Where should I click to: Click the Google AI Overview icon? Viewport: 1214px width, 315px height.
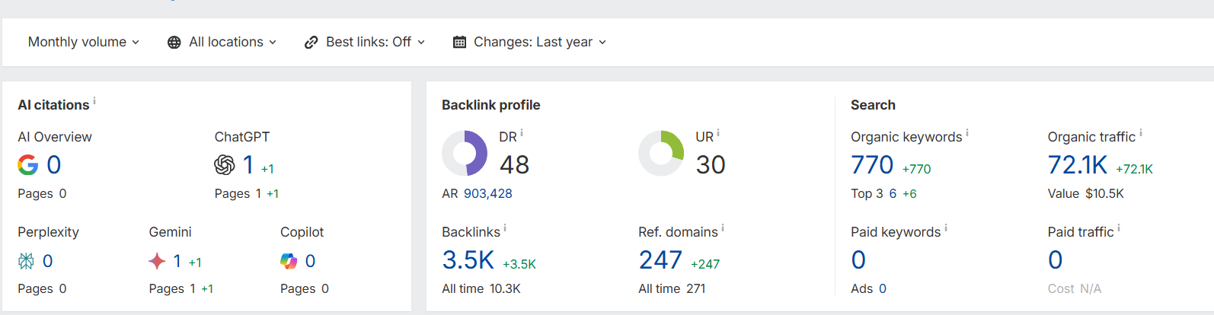point(28,165)
